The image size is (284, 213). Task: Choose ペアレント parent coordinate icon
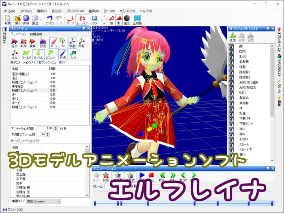[x=51, y=55]
